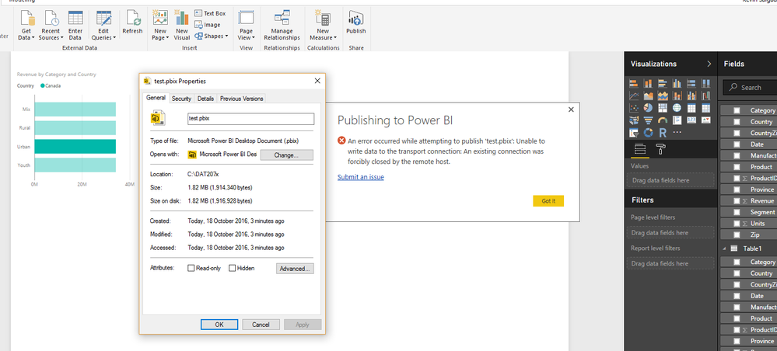Image resolution: width=777 pixels, height=351 pixels.
Task: Select the stacked bar chart visualization
Action: (x=634, y=83)
